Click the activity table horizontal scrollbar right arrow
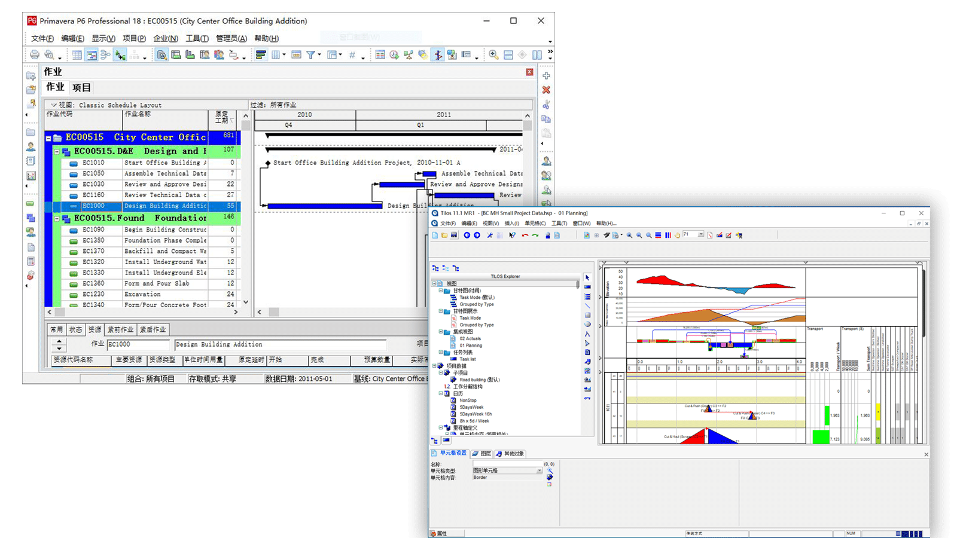 (236, 312)
